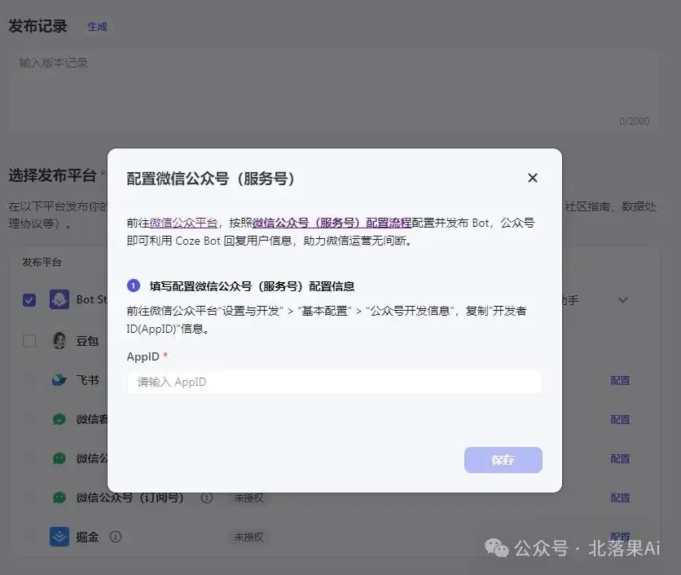This screenshot has width=681, height=575.
Task: Expand the assistant dropdown chevron
Action: tap(623, 299)
